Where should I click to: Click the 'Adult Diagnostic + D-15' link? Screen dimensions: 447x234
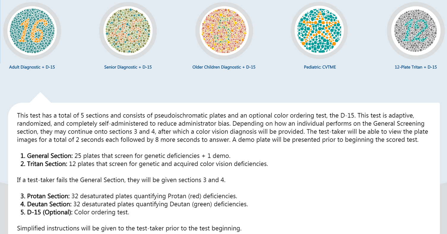pos(32,67)
